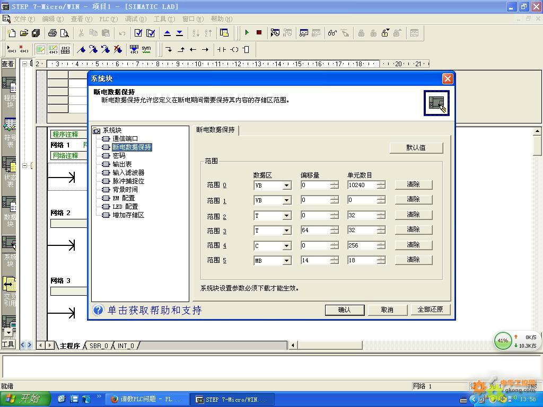
Task: Click the Open project folder icon
Action: pos(24,33)
